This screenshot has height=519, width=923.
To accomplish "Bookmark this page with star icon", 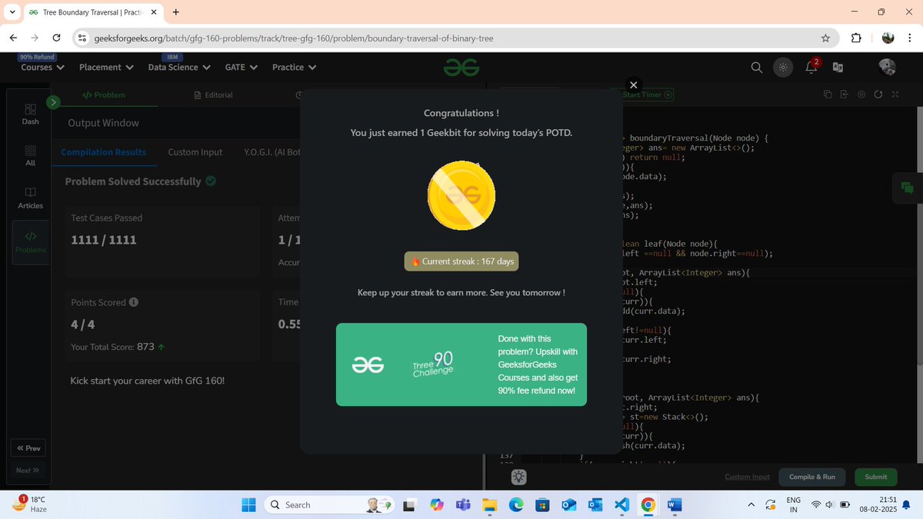I will pyautogui.click(x=825, y=38).
